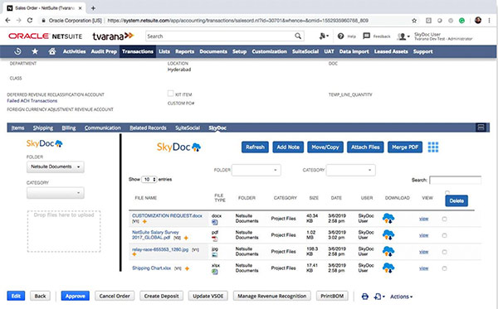Click plus icon beside Shipping Chart.xlsx
Screen dimensions: 498x309
point(187,268)
